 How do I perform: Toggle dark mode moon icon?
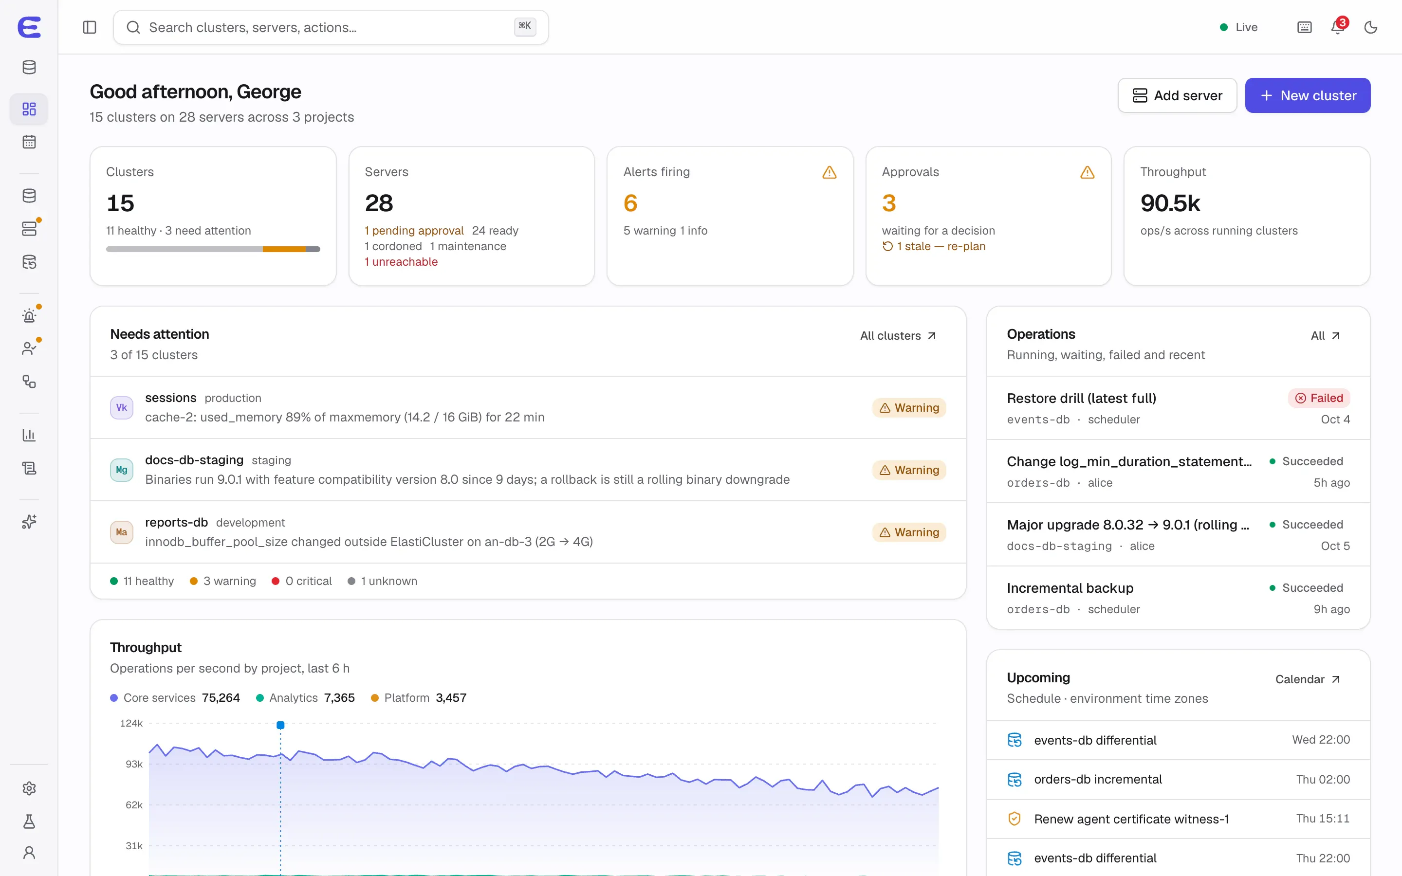click(x=1371, y=27)
